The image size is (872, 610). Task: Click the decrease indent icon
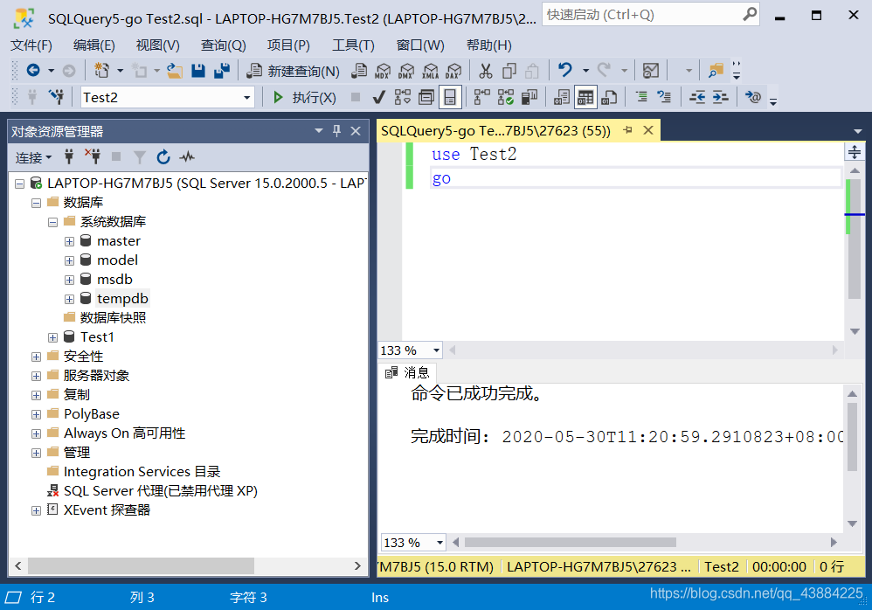700,97
